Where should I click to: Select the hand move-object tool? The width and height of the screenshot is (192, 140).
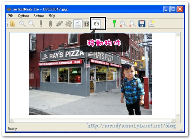point(96,24)
